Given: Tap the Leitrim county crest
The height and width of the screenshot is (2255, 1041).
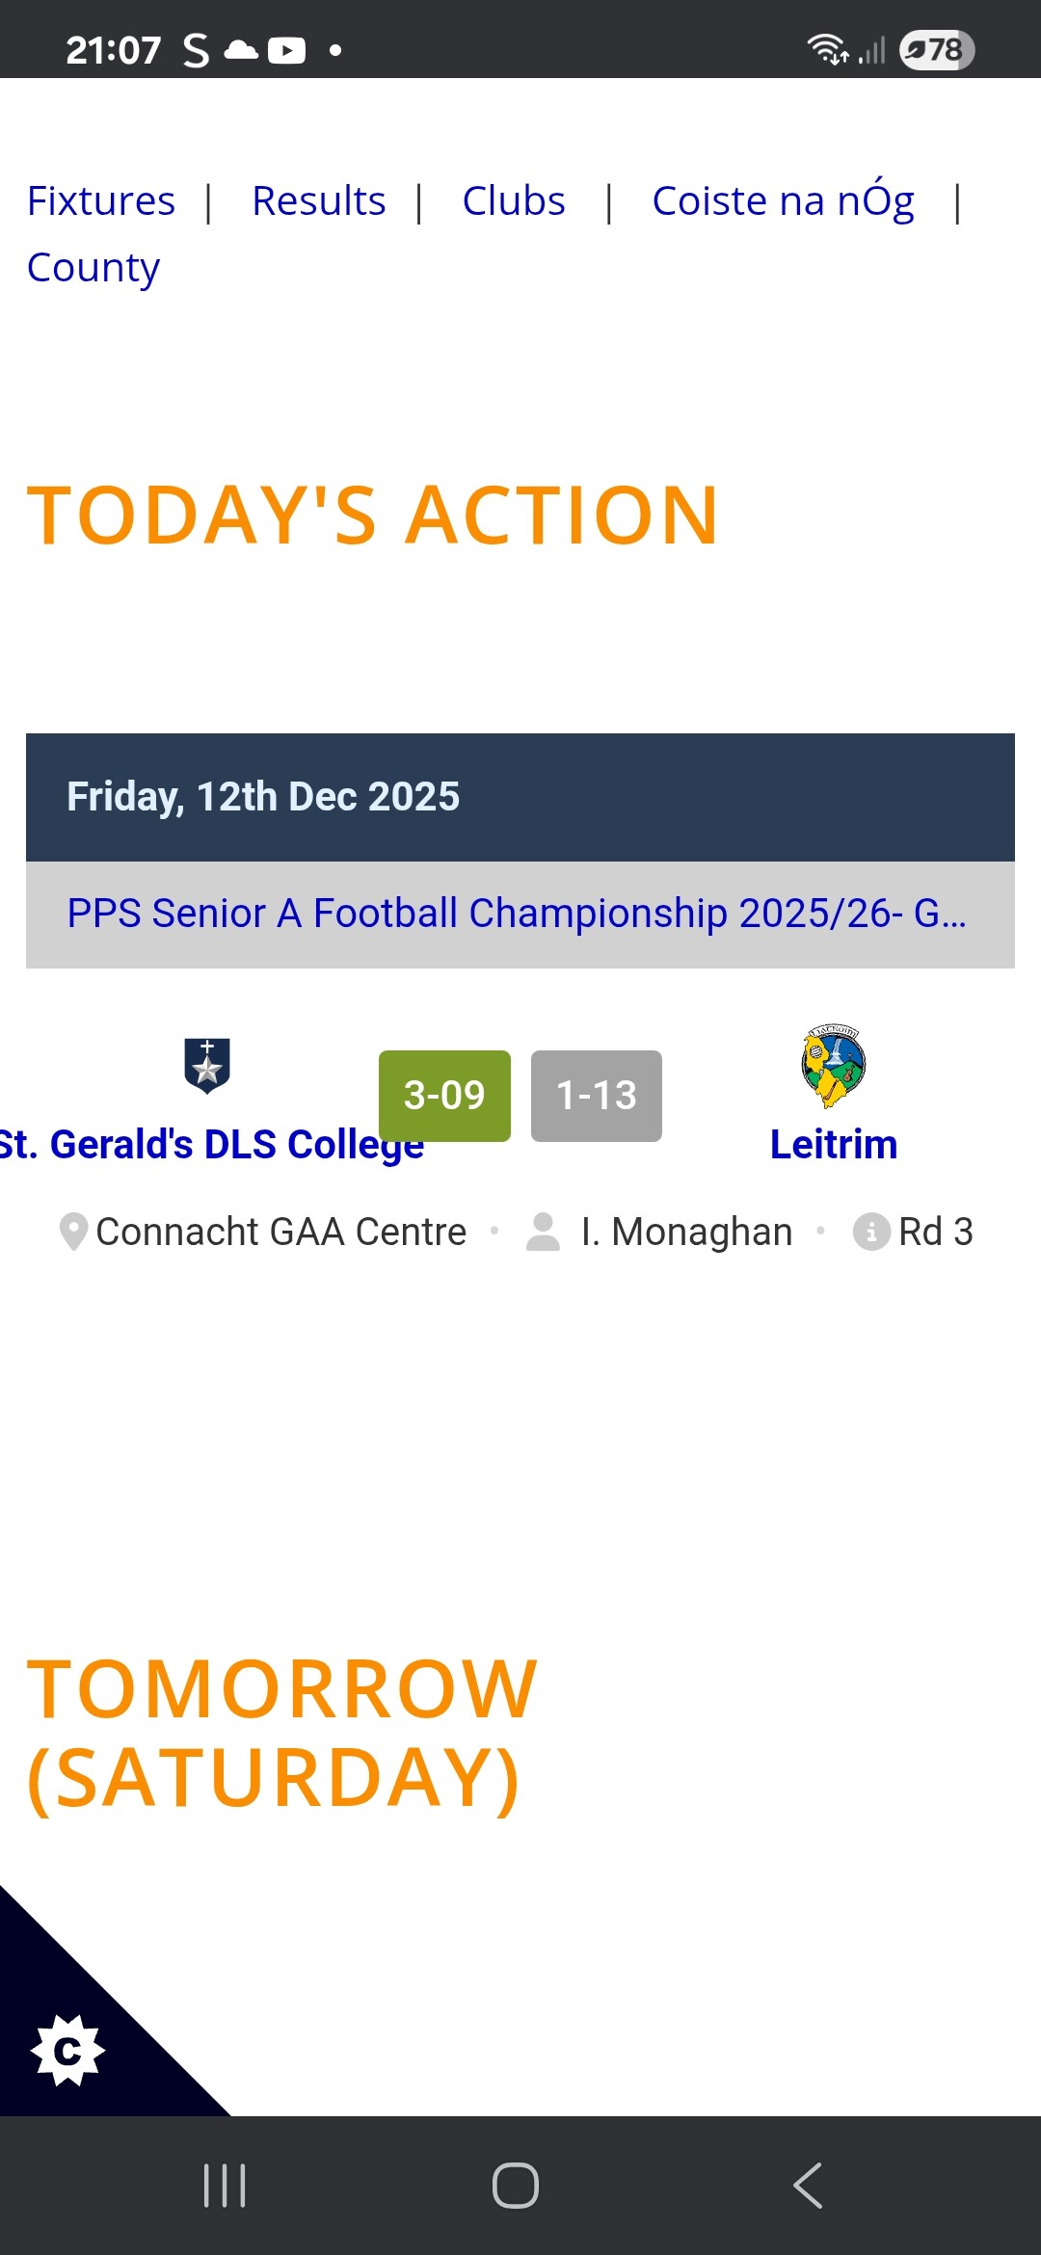Looking at the screenshot, I should (x=834, y=1066).
